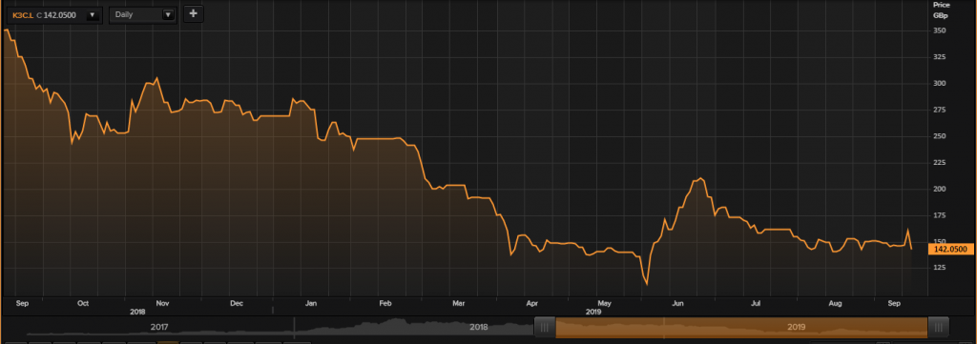Click the Sep 2018 label on the time axis
Screen dimensions: 977x344
(x=22, y=304)
